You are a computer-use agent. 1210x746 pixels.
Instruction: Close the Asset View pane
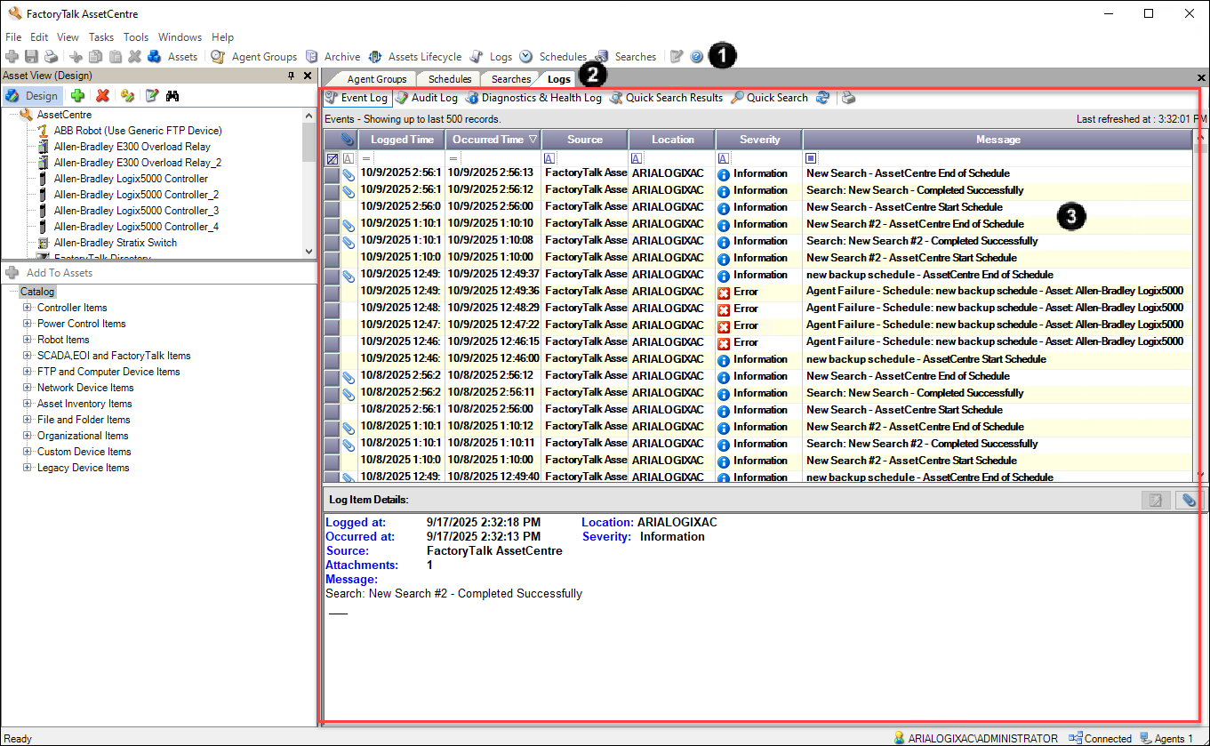308,76
